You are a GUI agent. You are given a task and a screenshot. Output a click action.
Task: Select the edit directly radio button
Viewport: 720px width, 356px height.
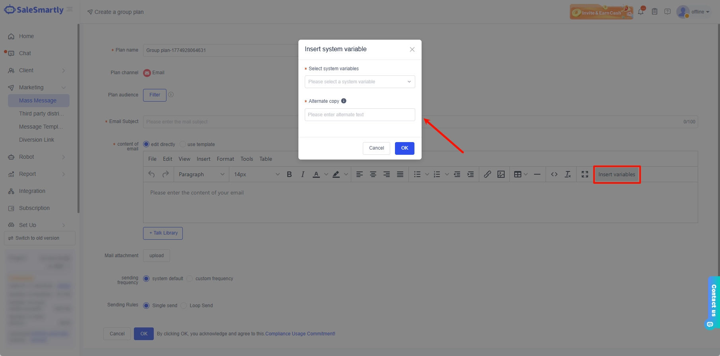146,144
